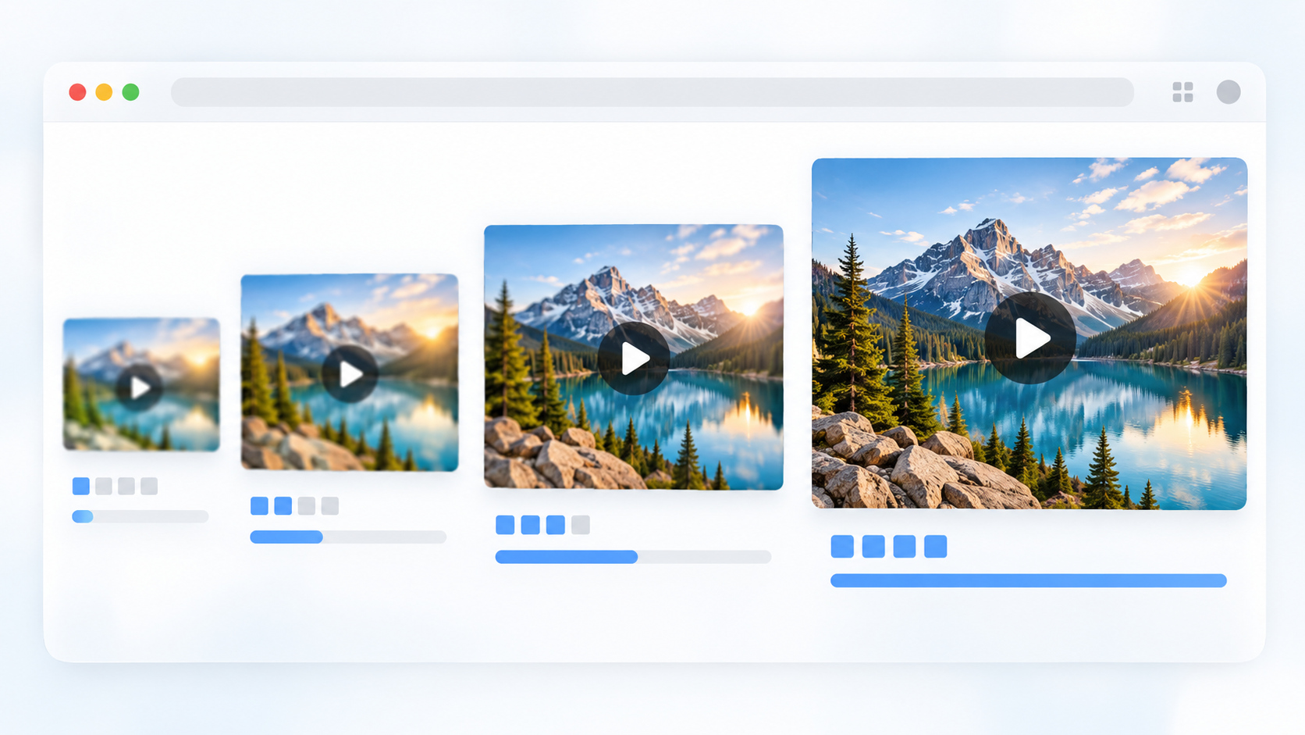1305x735 pixels.
Task: Click the red close window button
Action: pyautogui.click(x=77, y=92)
